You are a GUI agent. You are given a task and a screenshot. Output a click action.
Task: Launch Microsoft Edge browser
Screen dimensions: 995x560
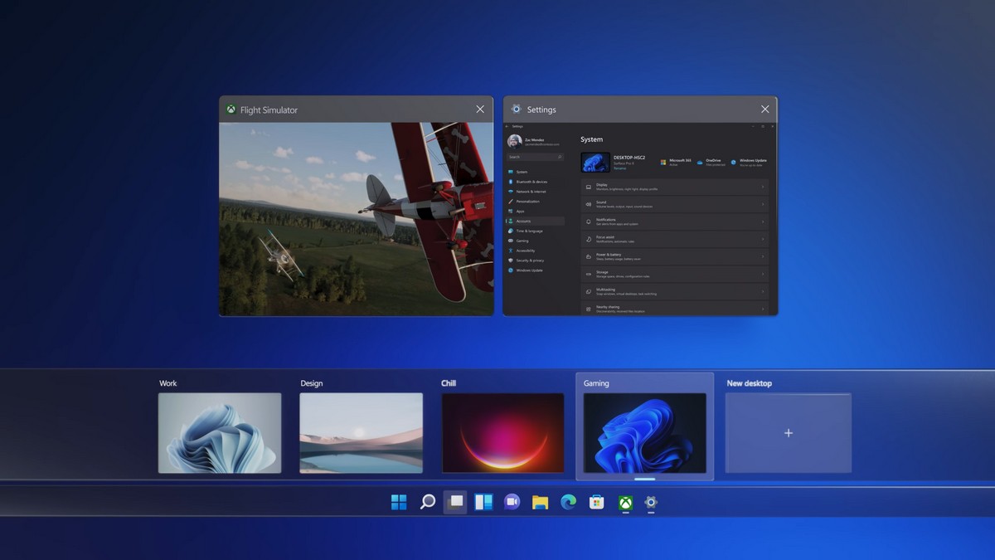click(x=568, y=502)
